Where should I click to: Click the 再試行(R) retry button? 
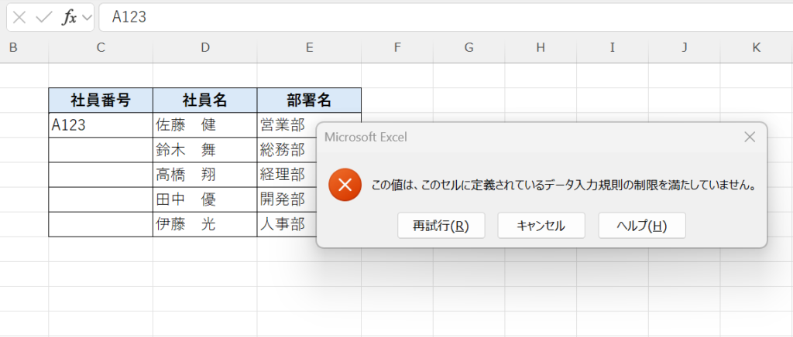click(x=441, y=226)
